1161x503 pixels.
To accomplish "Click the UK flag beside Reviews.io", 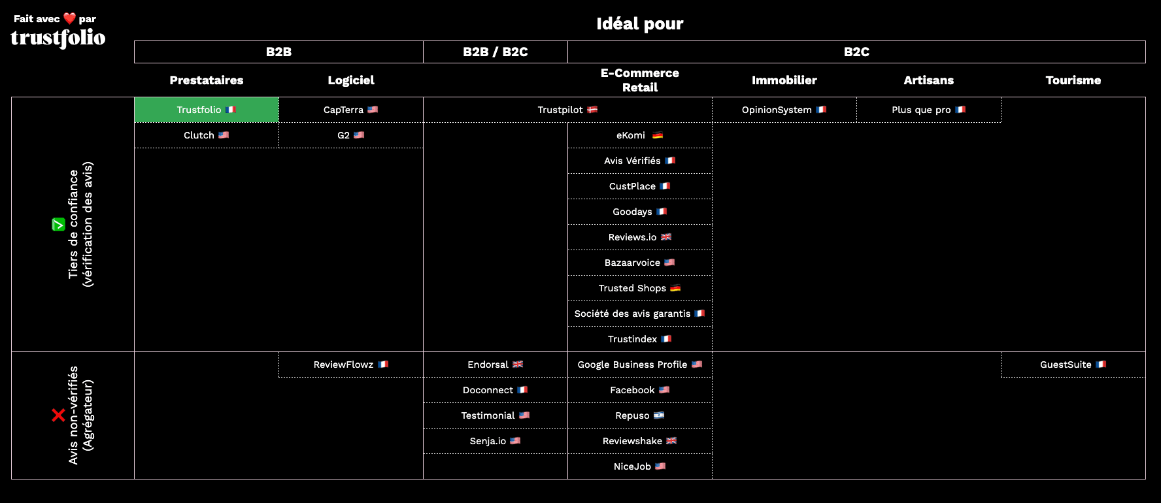I will (x=666, y=237).
